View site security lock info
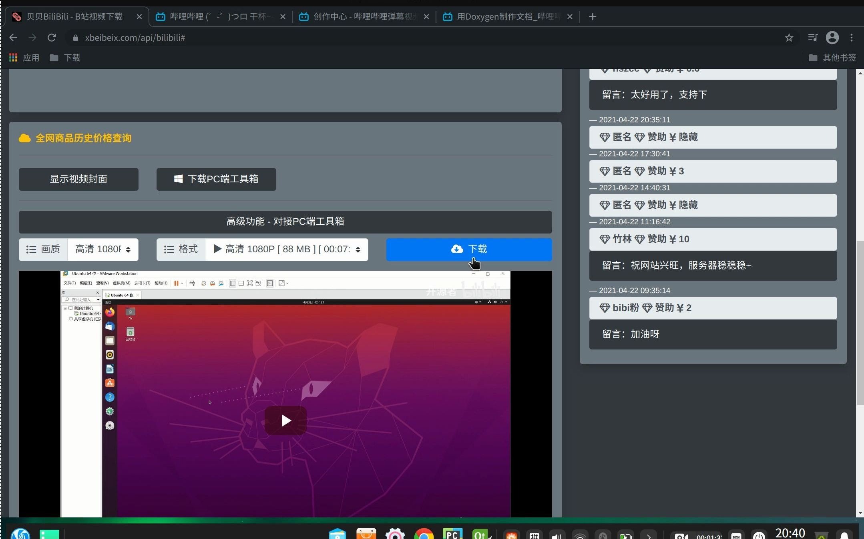The width and height of the screenshot is (864, 539). (x=75, y=38)
